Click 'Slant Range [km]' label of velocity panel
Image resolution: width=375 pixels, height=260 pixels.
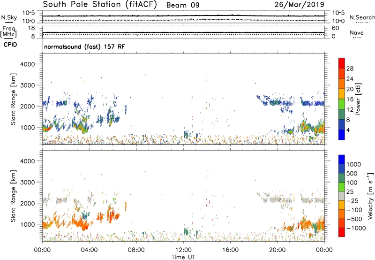13,196
